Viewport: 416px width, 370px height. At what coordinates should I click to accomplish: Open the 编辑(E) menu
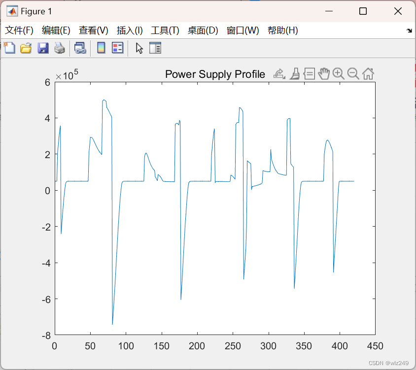tap(56, 31)
